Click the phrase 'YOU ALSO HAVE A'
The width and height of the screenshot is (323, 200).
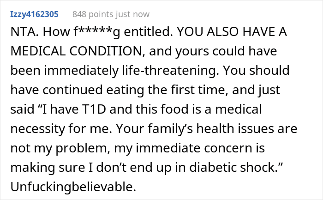(x=232, y=32)
